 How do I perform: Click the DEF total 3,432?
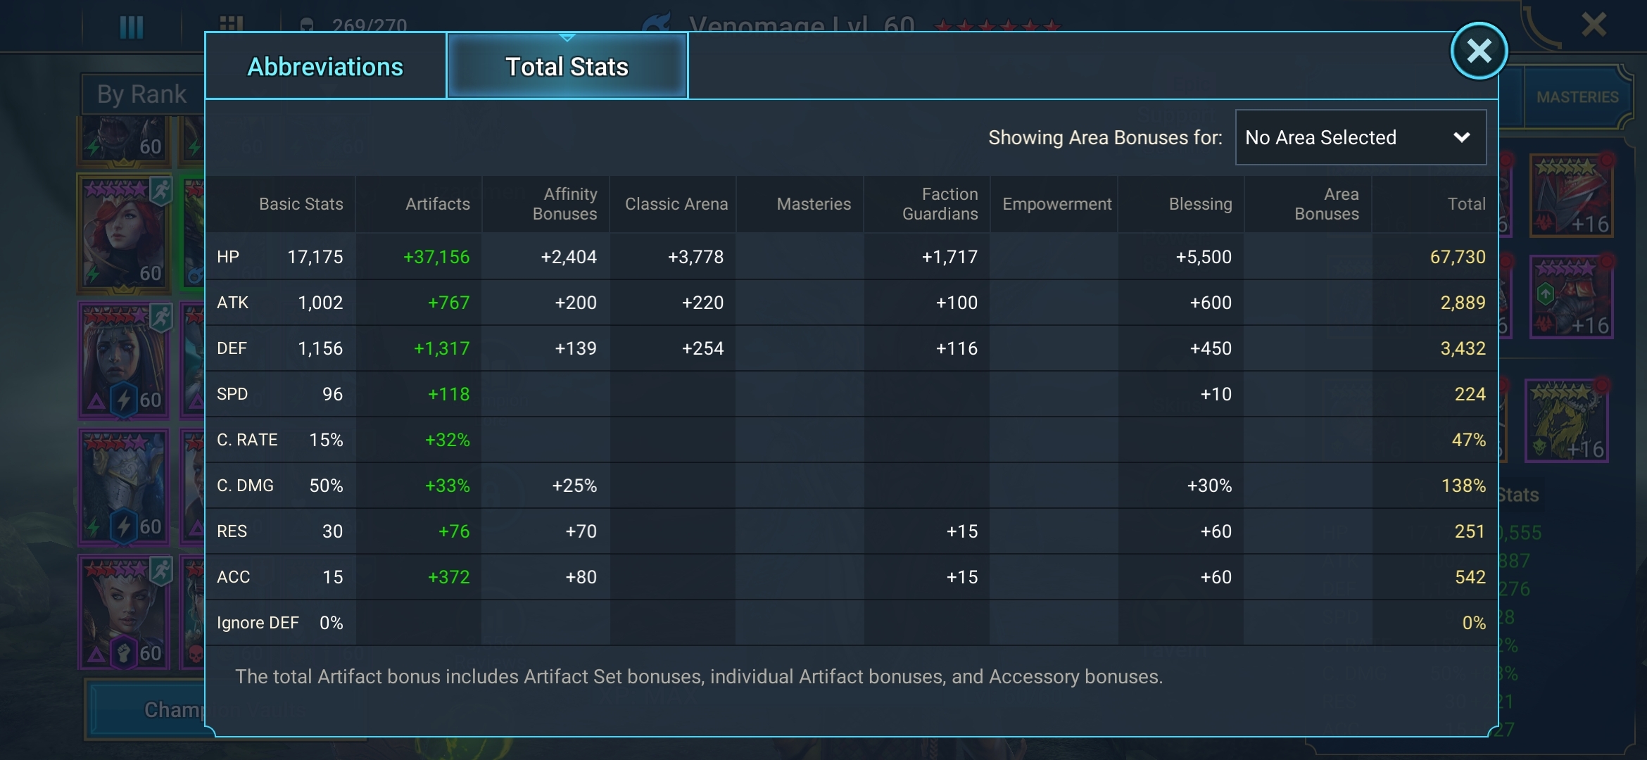tap(1463, 348)
